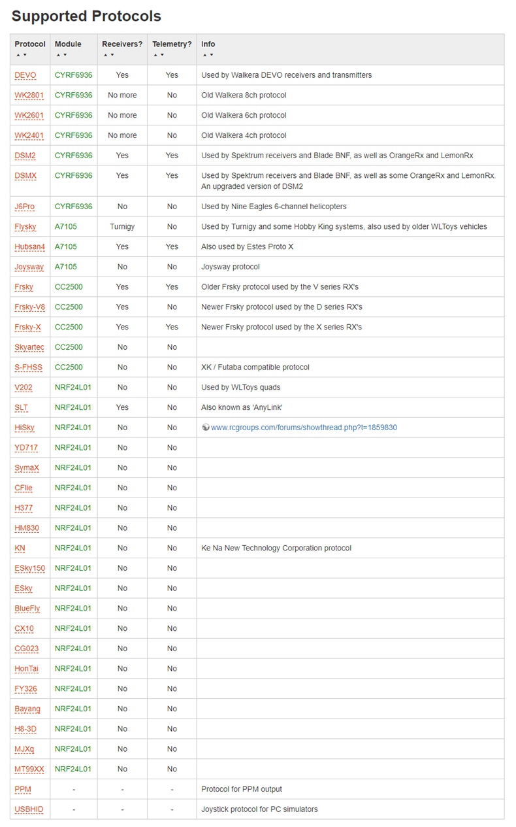Screen dimensions: 516x827
Task: Sort Protocol column ascending arrow
Action: pyautogui.click(x=17, y=55)
